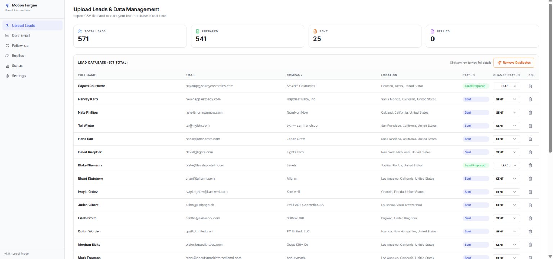Expand David Knopfler status dropdown
This screenshot has height=259, width=553.
pyautogui.click(x=506, y=152)
